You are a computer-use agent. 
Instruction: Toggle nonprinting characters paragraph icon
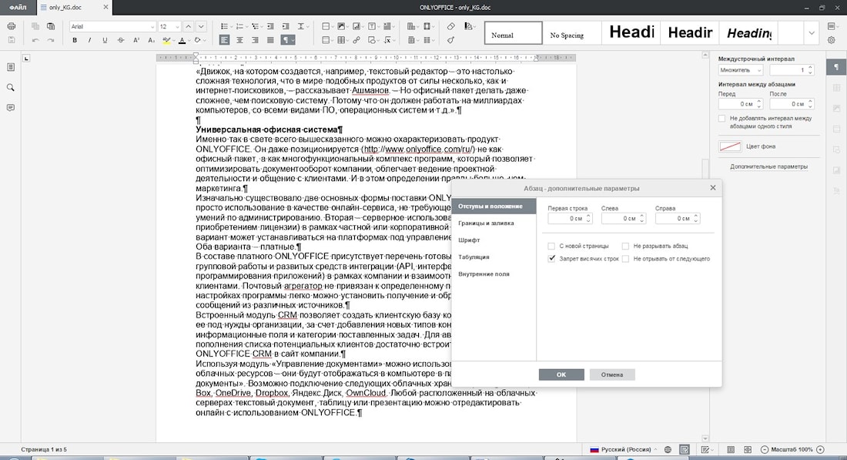(287, 40)
